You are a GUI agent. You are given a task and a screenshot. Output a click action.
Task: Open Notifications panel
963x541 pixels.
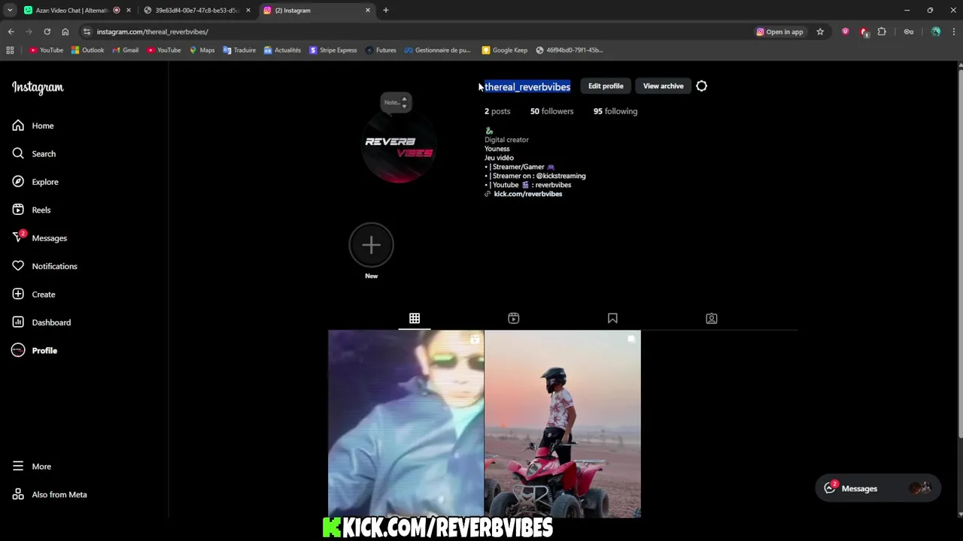[44, 266]
